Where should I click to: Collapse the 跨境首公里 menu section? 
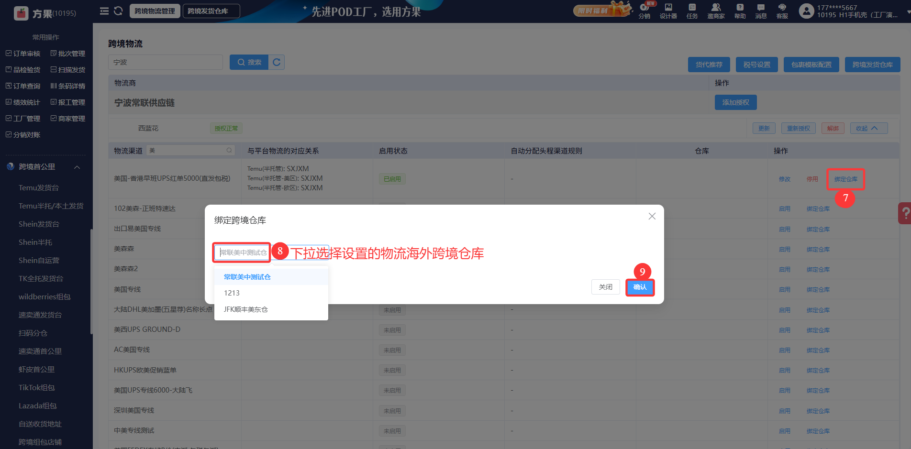tap(77, 167)
